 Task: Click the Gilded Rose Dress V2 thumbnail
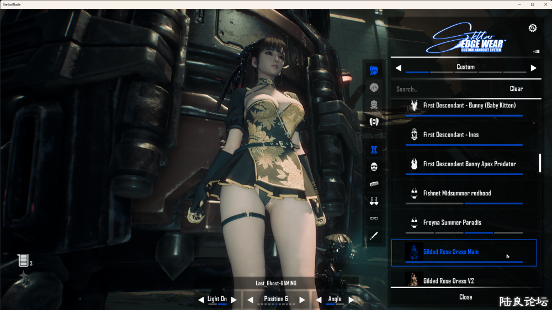pos(414,279)
